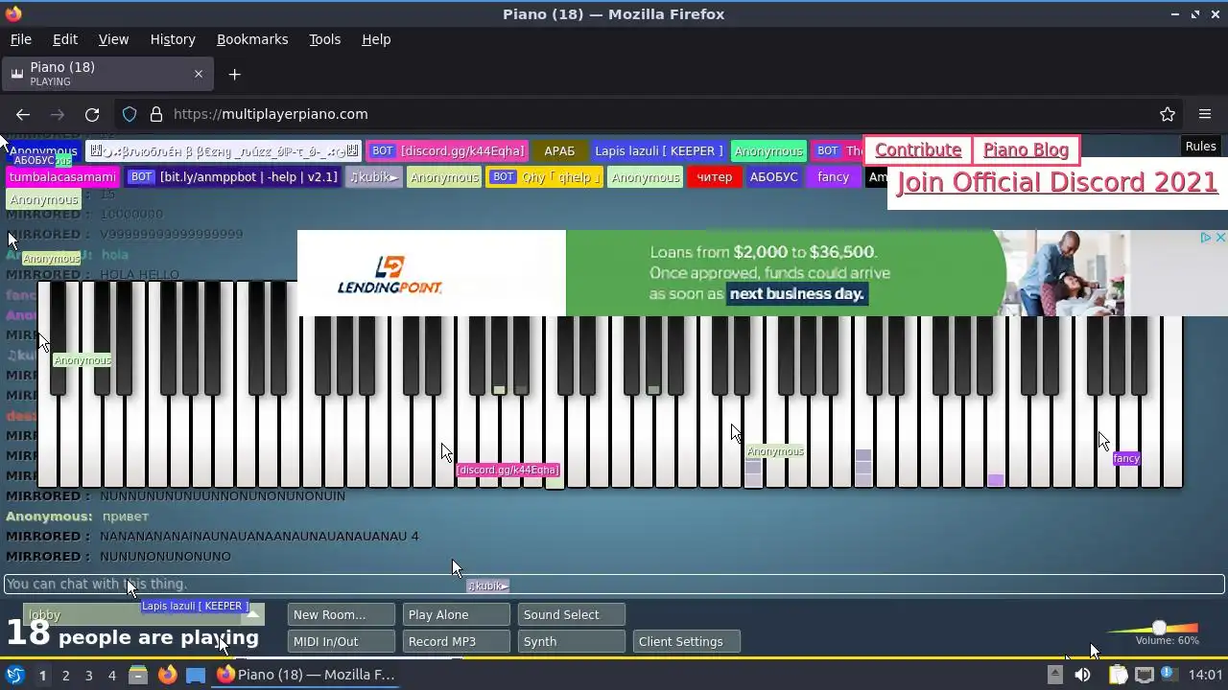
Task: Switch to workspace 2
Action: (x=65, y=675)
